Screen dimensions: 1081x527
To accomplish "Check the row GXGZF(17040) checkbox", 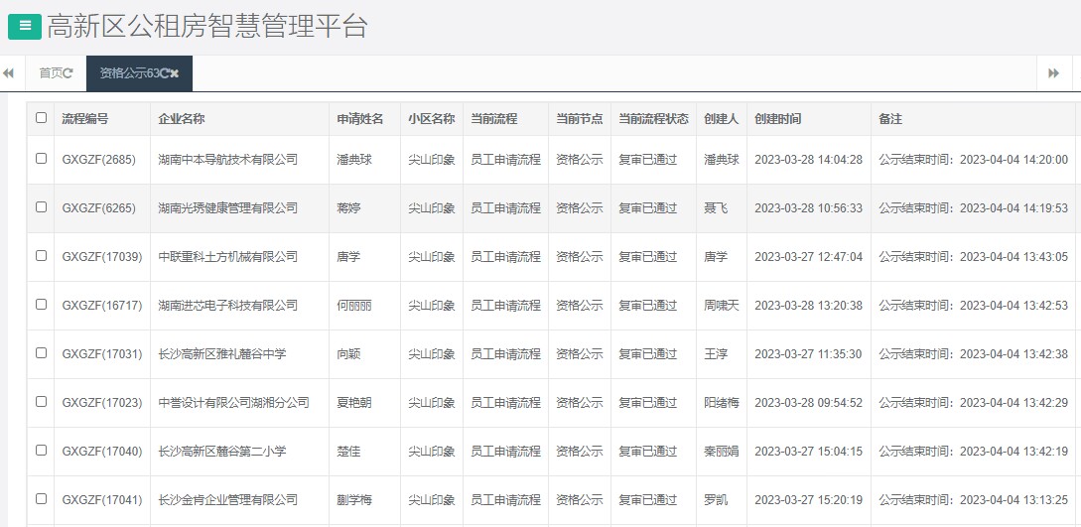I will [x=42, y=450].
